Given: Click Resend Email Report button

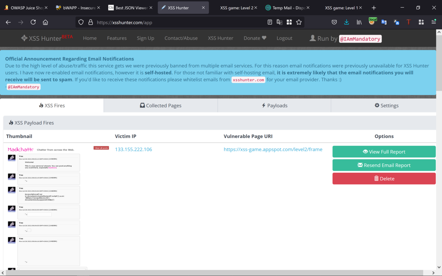Looking at the screenshot, I should point(384,165).
